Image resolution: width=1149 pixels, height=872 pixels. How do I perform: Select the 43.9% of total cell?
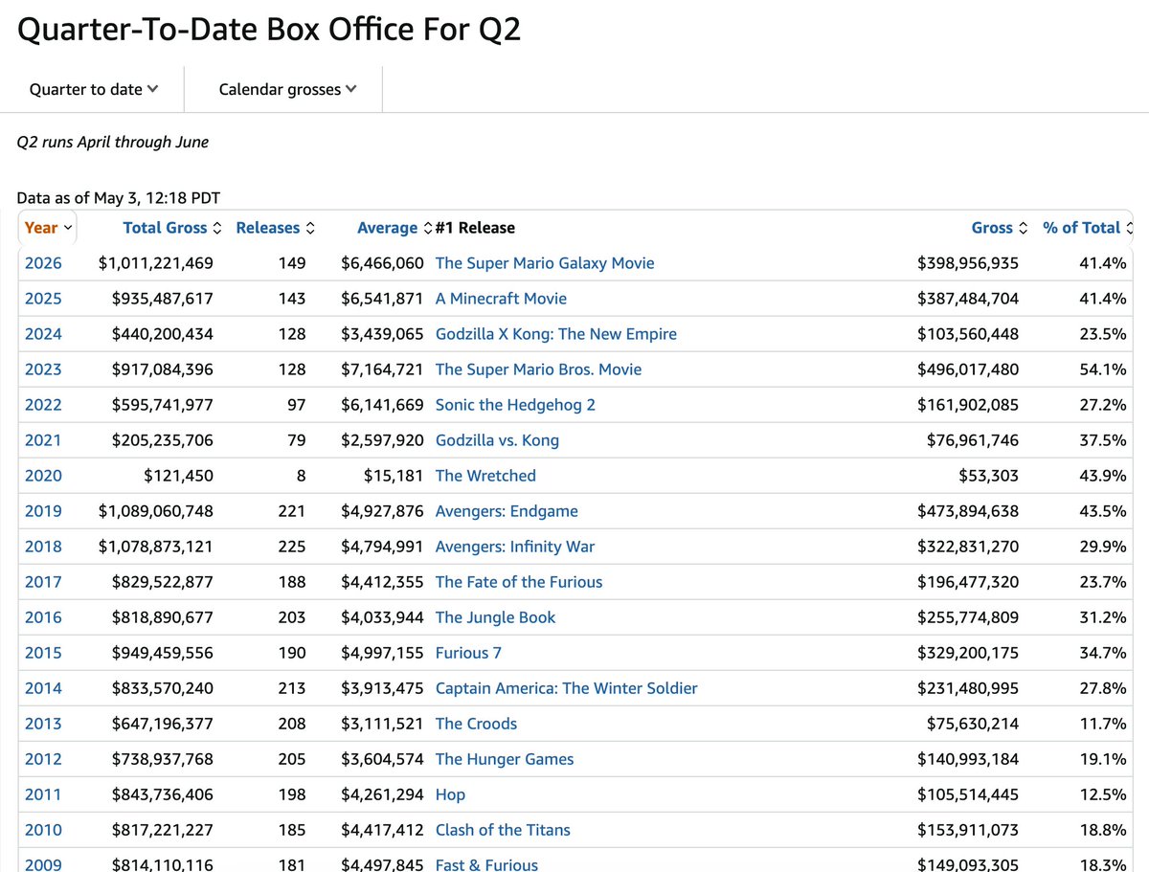[x=1103, y=476]
